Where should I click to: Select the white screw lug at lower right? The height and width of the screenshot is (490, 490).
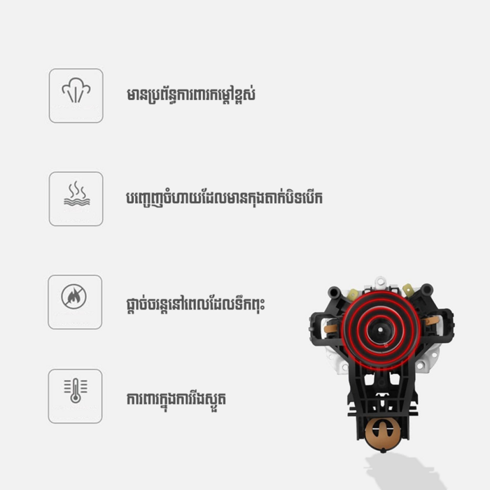click(421, 365)
